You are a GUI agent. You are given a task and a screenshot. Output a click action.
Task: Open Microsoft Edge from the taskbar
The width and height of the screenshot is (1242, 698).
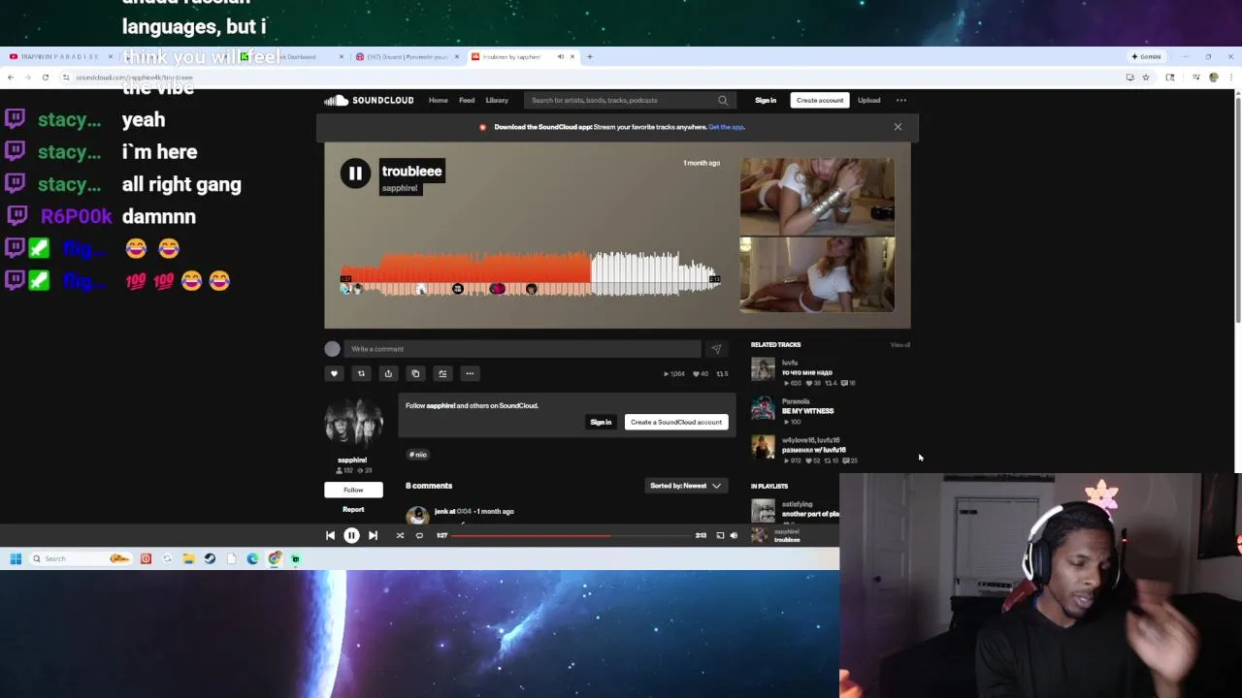pyautogui.click(x=252, y=558)
